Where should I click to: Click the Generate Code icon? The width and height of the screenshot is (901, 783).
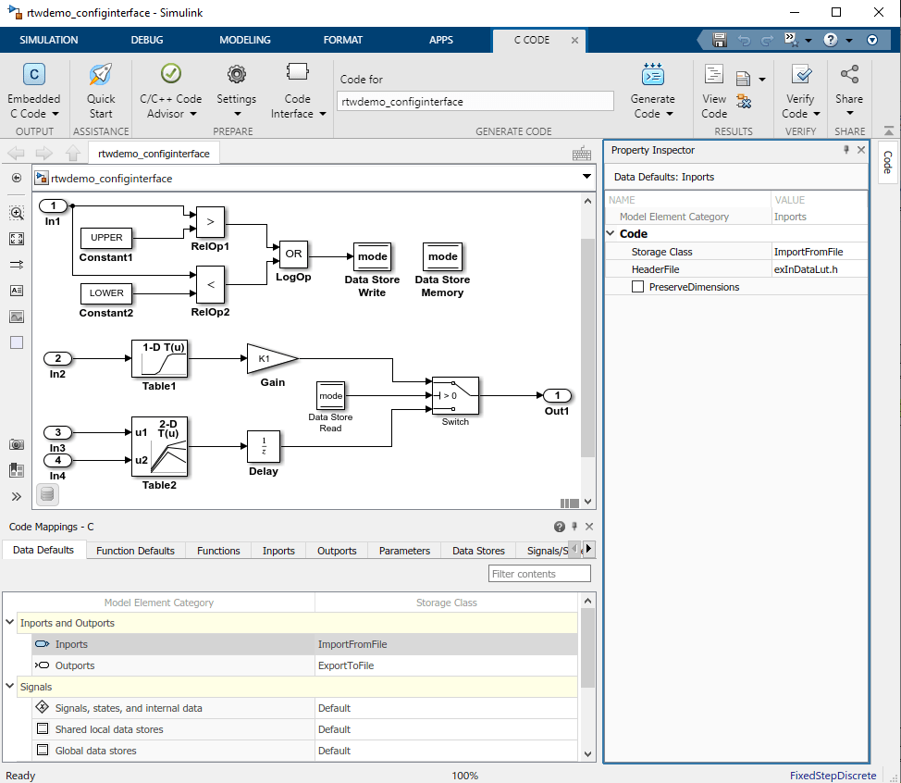652,76
